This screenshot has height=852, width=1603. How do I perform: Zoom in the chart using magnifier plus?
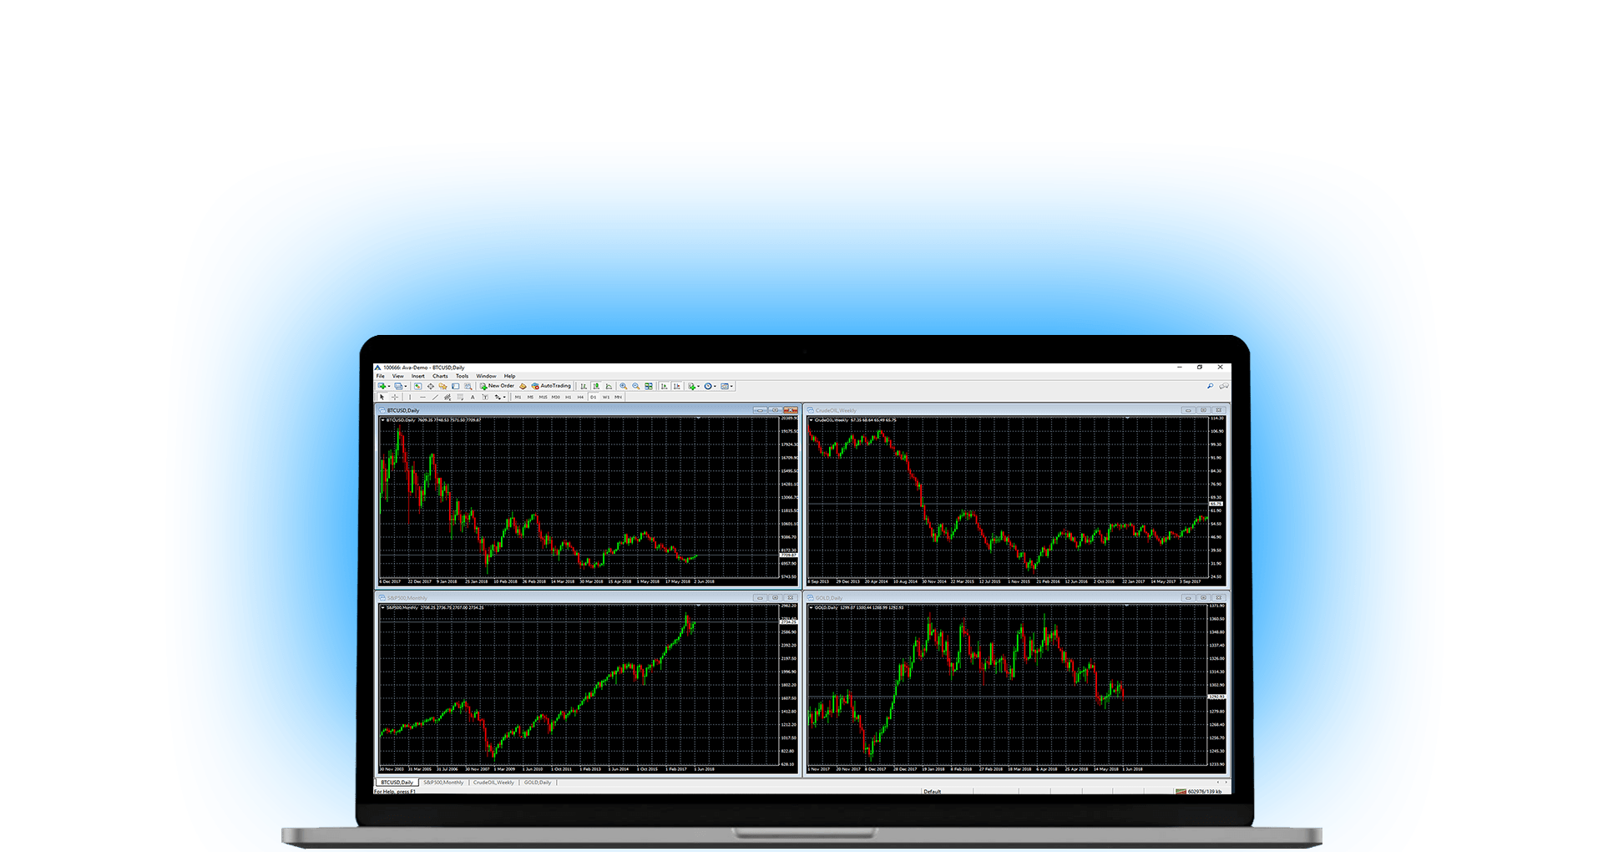pyautogui.click(x=623, y=386)
